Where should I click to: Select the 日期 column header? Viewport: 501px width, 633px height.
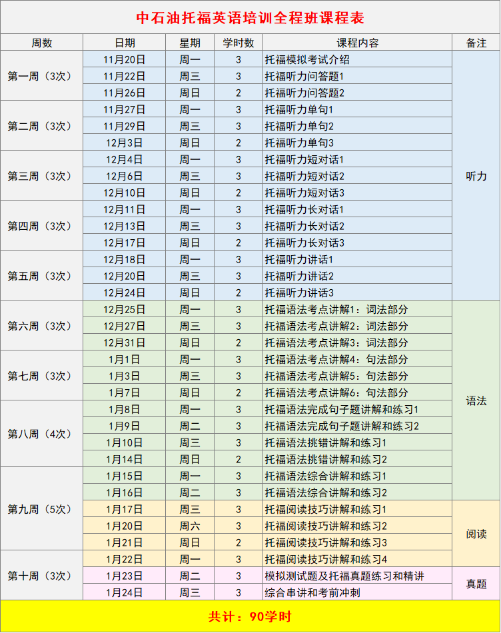[x=125, y=43]
